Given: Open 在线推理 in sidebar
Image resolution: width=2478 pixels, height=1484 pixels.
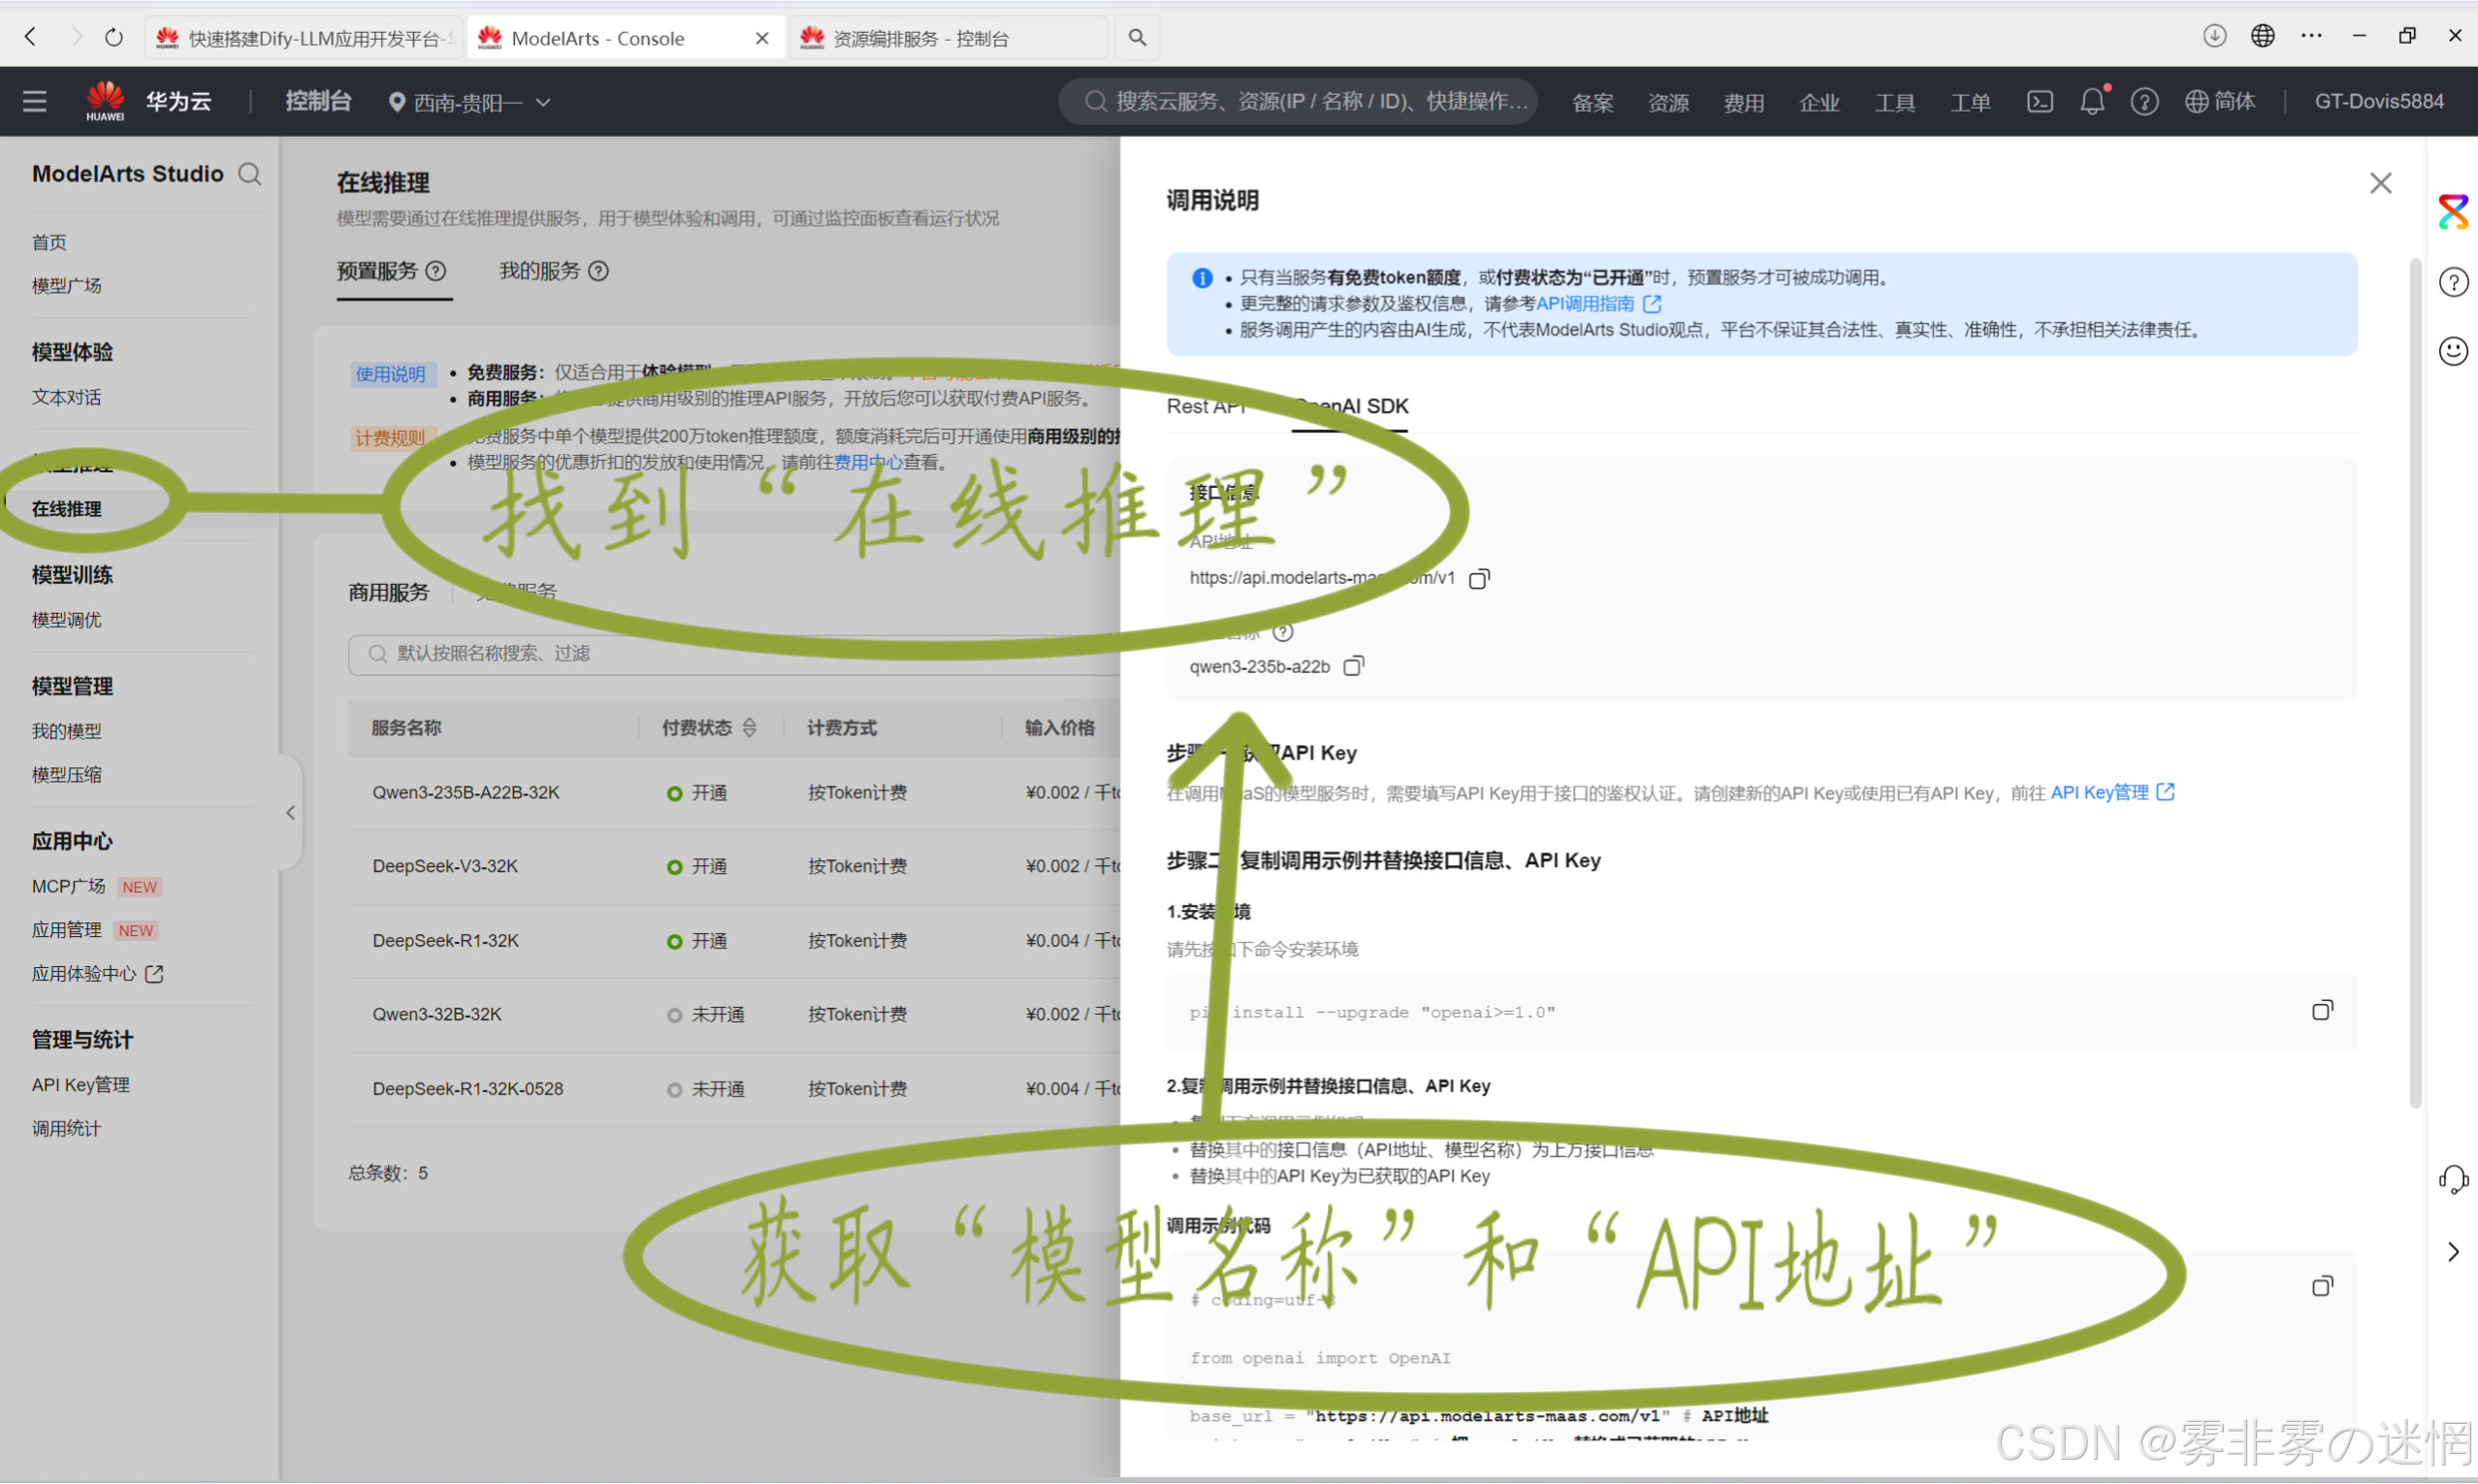Looking at the screenshot, I should point(67,509).
